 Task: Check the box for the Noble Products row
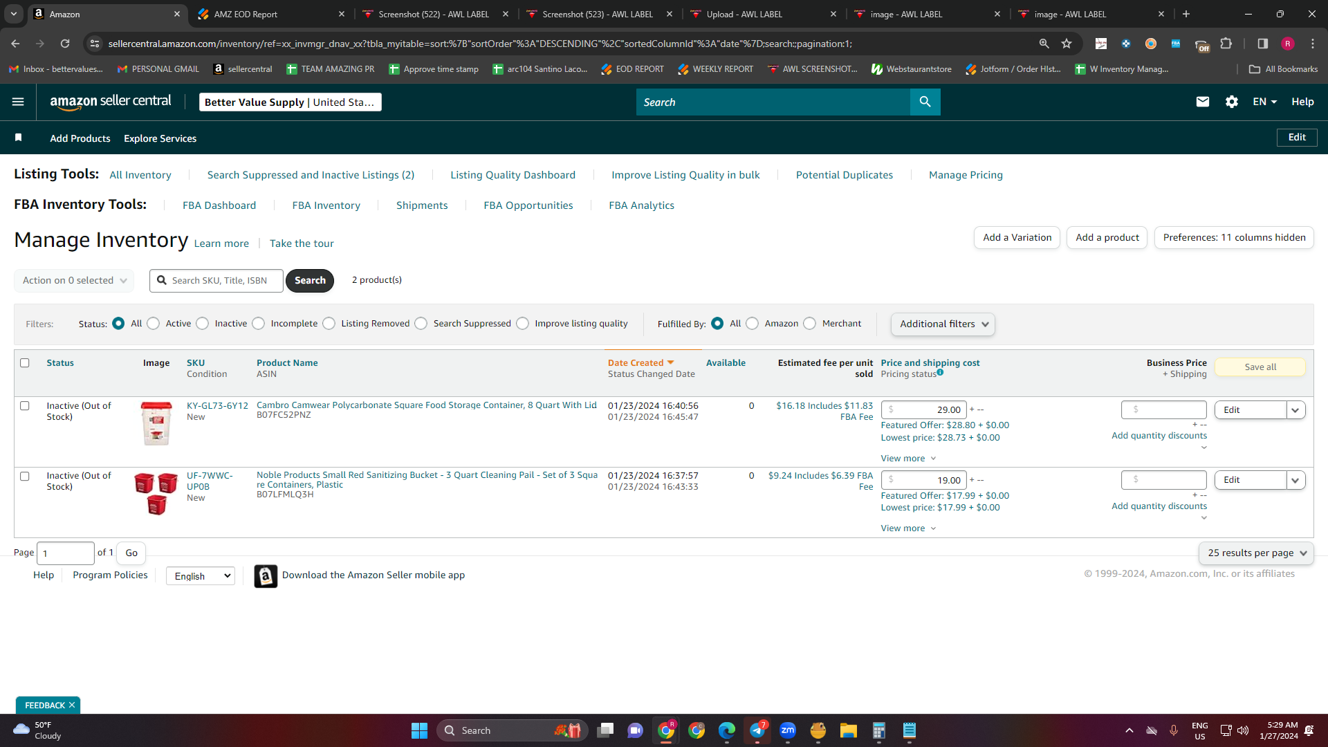click(25, 477)
